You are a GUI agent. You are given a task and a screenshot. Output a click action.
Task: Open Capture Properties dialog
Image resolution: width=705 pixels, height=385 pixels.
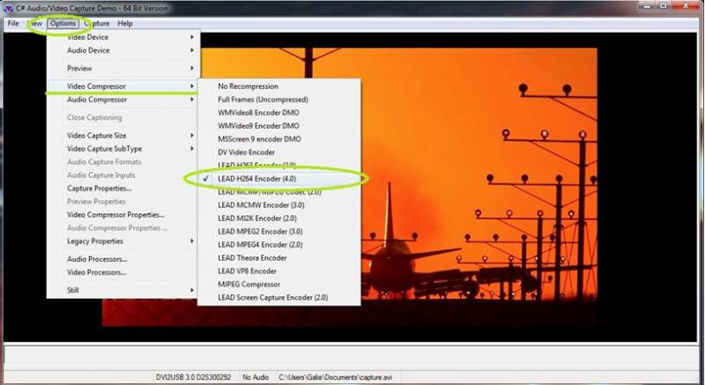point(99,188)
